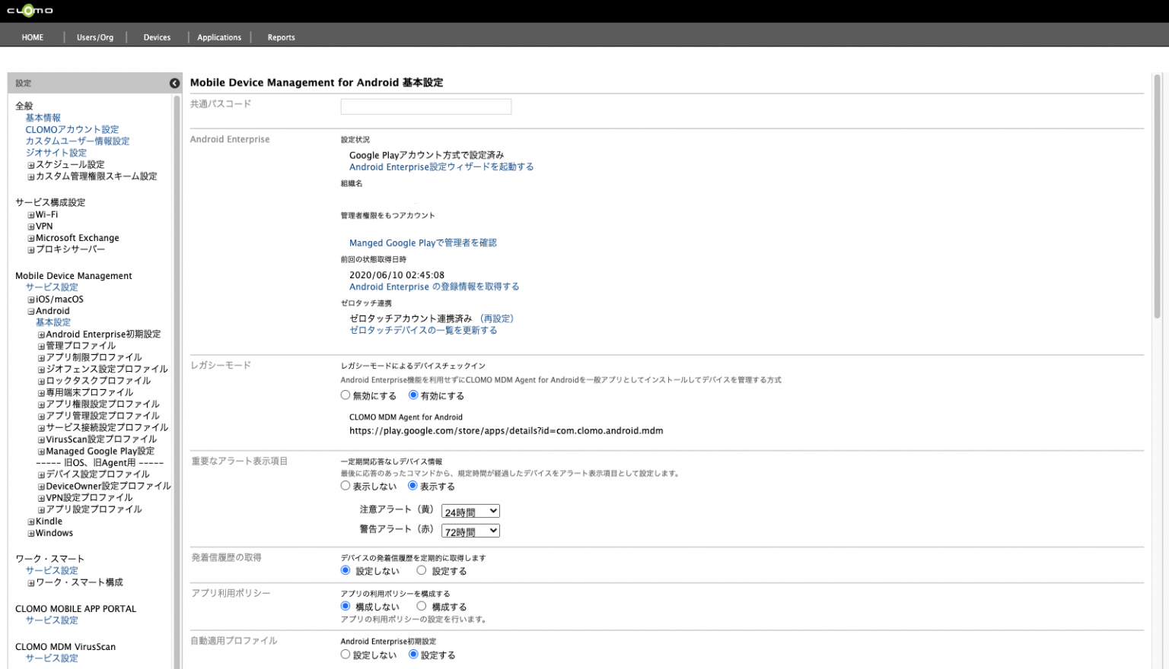This screenshot has width=1169, height=669.
Task: Expand スケジュール設定 tree node
Action: [x=31, y=165]
